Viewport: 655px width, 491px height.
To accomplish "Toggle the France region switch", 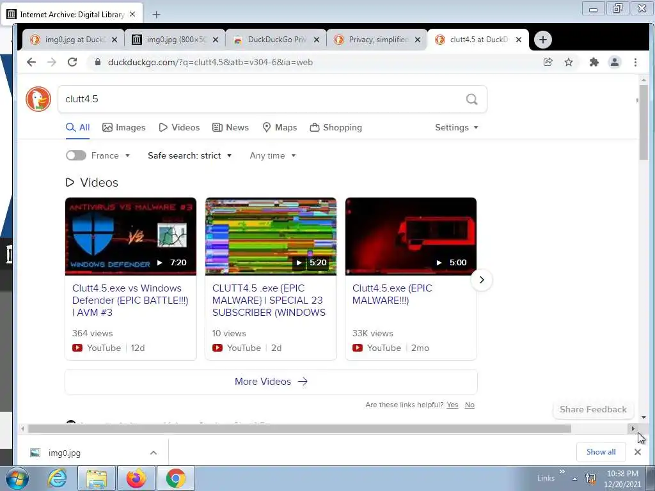I will click(x=76, y=155).
